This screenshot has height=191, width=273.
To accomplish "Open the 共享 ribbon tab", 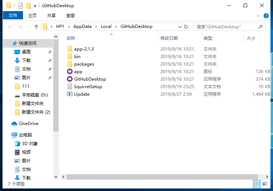I will [x=51, y=16].
